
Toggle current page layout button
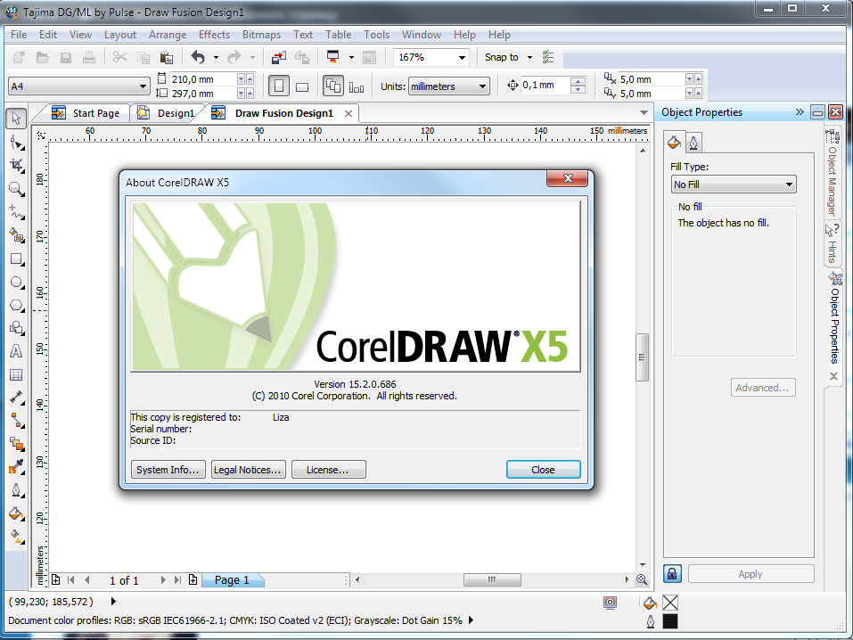pyautogui.click(x=357, y=86)
